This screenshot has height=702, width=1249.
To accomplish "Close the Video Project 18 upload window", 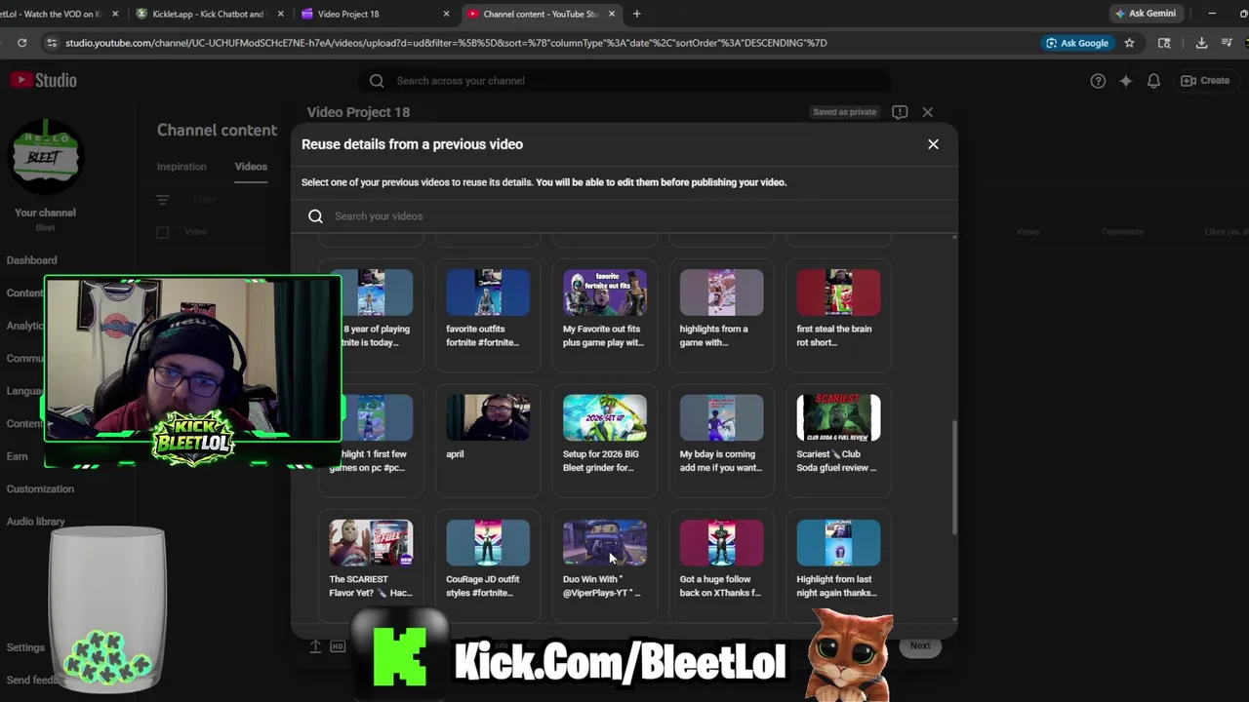I will point(927,112).
